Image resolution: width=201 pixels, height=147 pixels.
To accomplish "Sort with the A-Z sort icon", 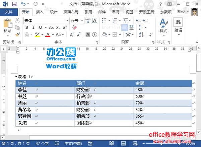I will pyautogui.click(x=141, y=35).
